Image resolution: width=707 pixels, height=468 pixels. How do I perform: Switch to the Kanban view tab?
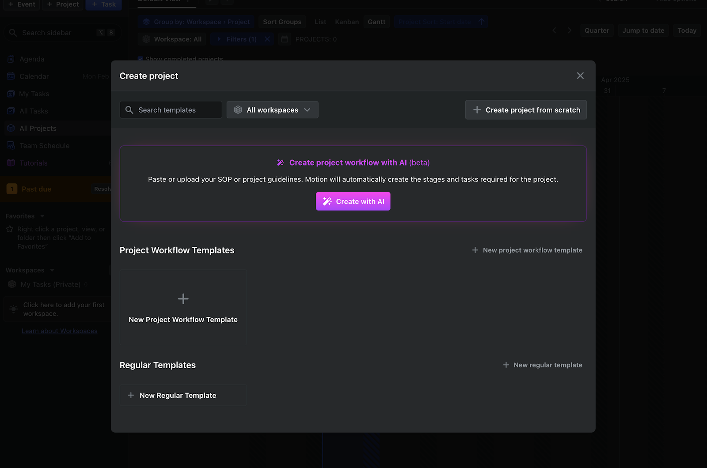coord(347,22)
